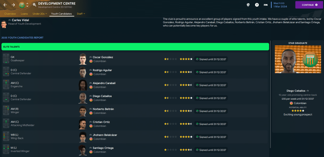Open Alejandro Carabalí's player profile
324x157 pixels.
coord(104,83)
